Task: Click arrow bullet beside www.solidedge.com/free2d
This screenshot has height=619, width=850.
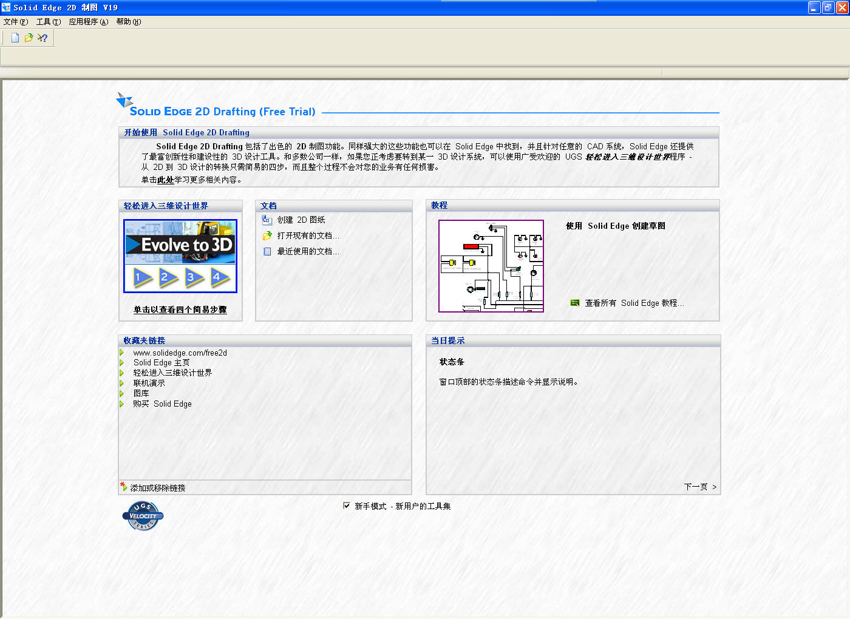Action: (x=122, y=353)
